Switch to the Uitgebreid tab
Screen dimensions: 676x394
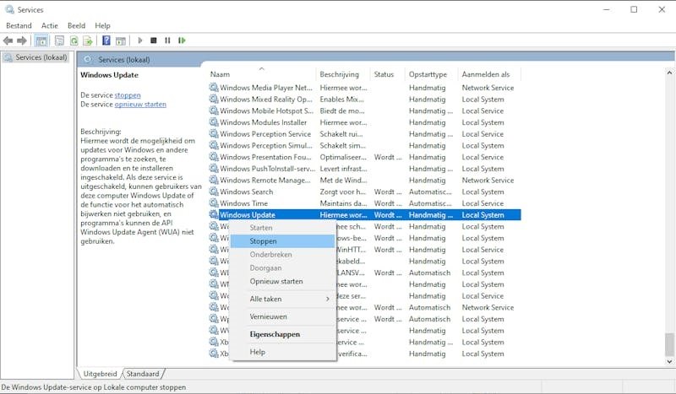point(100,374)
